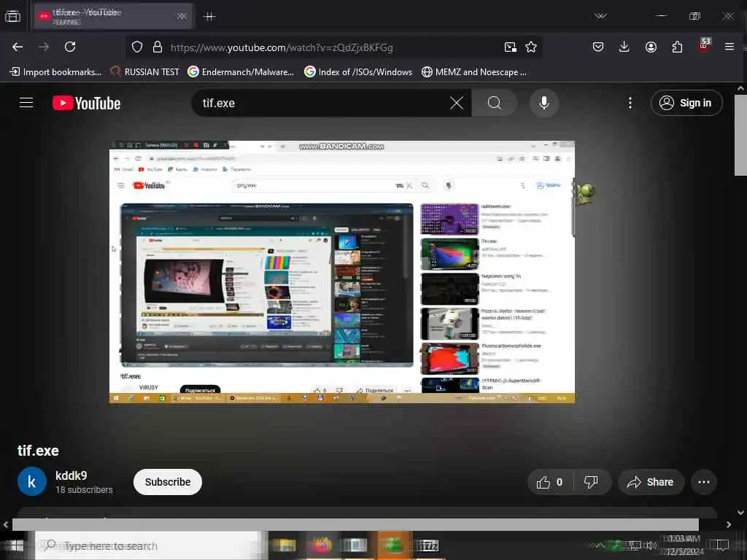Viewport: 747px width, 560px height.
Task: Click the picture-in-picture icon in address bar
Action: pos(510,47)
